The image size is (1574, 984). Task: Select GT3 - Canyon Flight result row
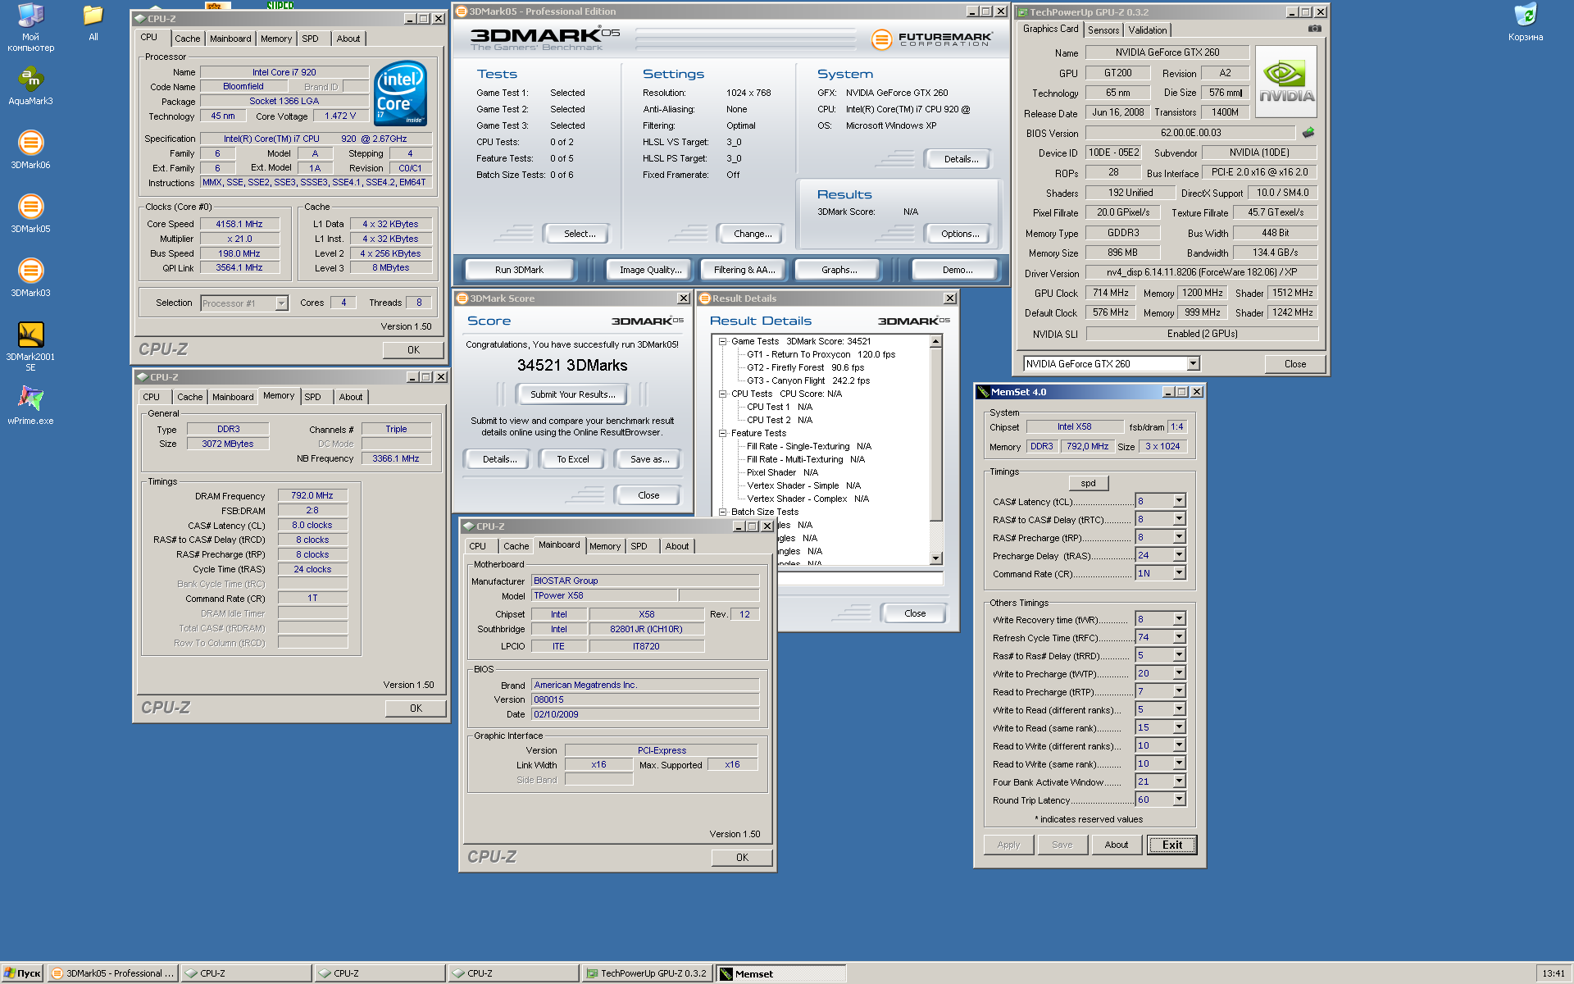click(x=808, y=380)
